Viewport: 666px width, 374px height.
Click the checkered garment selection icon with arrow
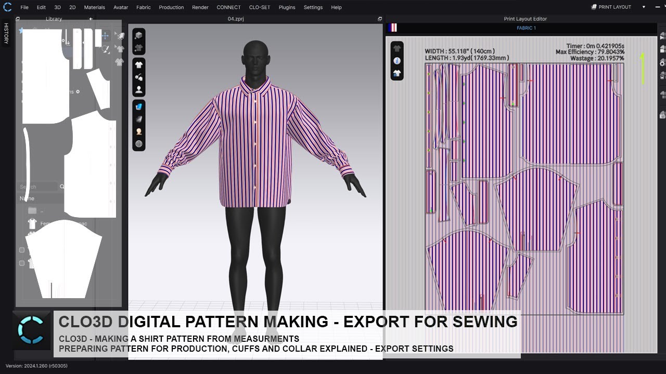coord(120,49)
